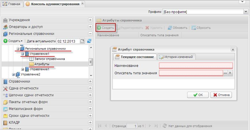Click Пакеты отчетных форм icon
250x130 pixels.
[5, 102]
